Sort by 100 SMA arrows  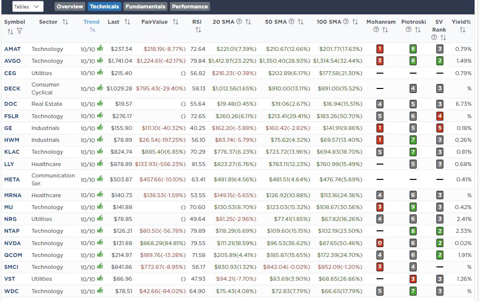[x=355, y=22]
